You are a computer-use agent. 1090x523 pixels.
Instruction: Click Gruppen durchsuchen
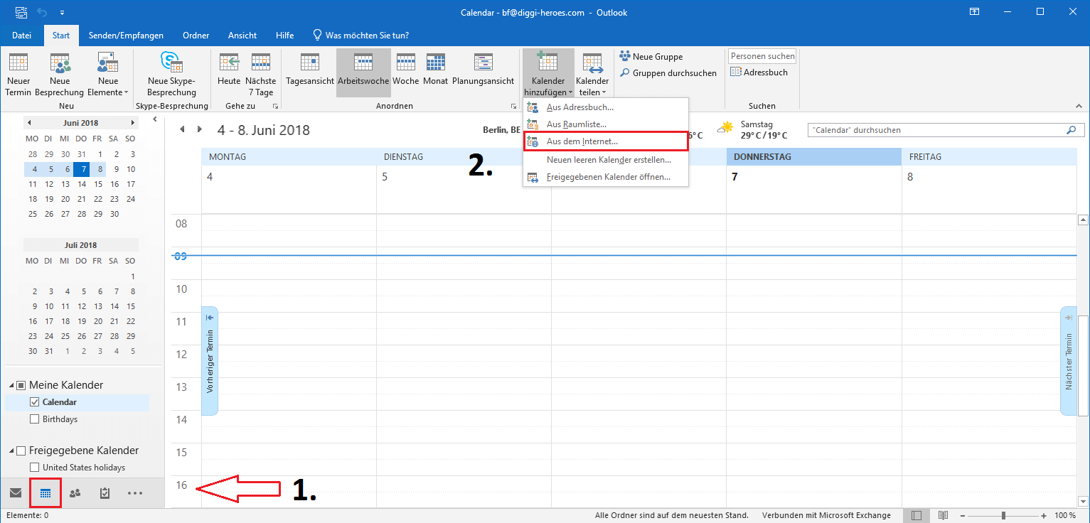[668, 73]
